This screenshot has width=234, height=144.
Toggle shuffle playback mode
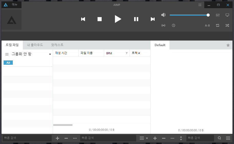(x=227, y=25)
